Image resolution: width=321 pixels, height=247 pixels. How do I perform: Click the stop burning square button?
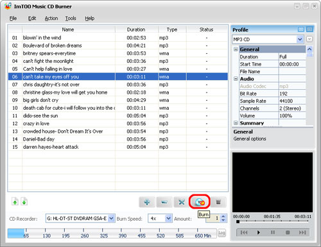218,202
